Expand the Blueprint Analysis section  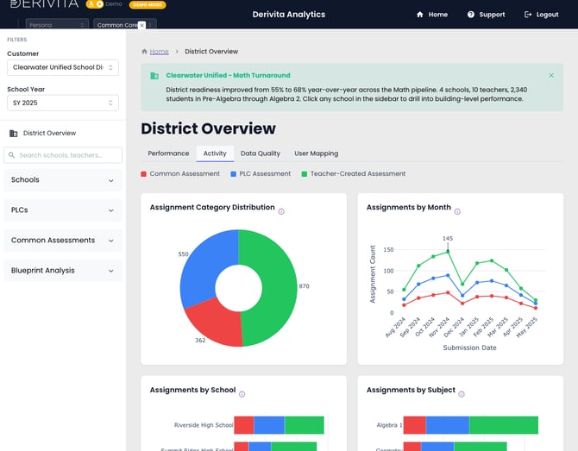(63, 271)
